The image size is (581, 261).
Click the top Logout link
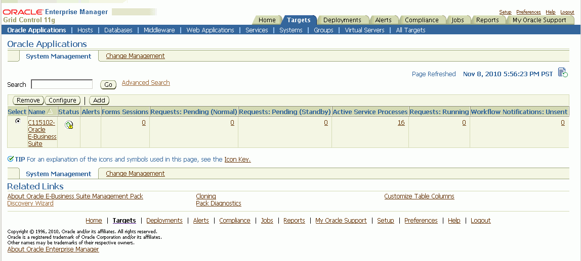567,12
